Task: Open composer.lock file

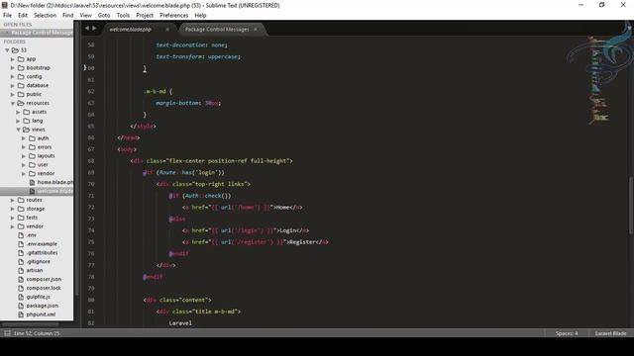Action: [x=44, y=288]
